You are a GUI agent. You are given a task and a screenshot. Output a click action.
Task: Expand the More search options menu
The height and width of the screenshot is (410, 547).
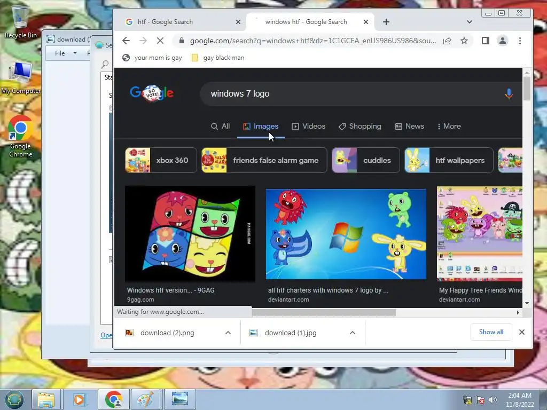pyautogui.click(x=449, y=126)
